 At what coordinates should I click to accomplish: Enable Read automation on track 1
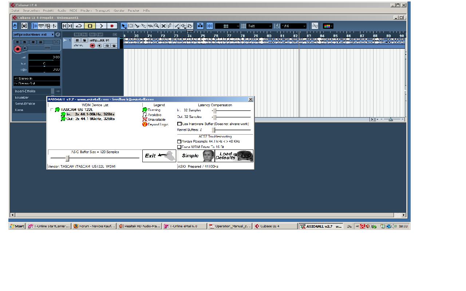(107, 46)
